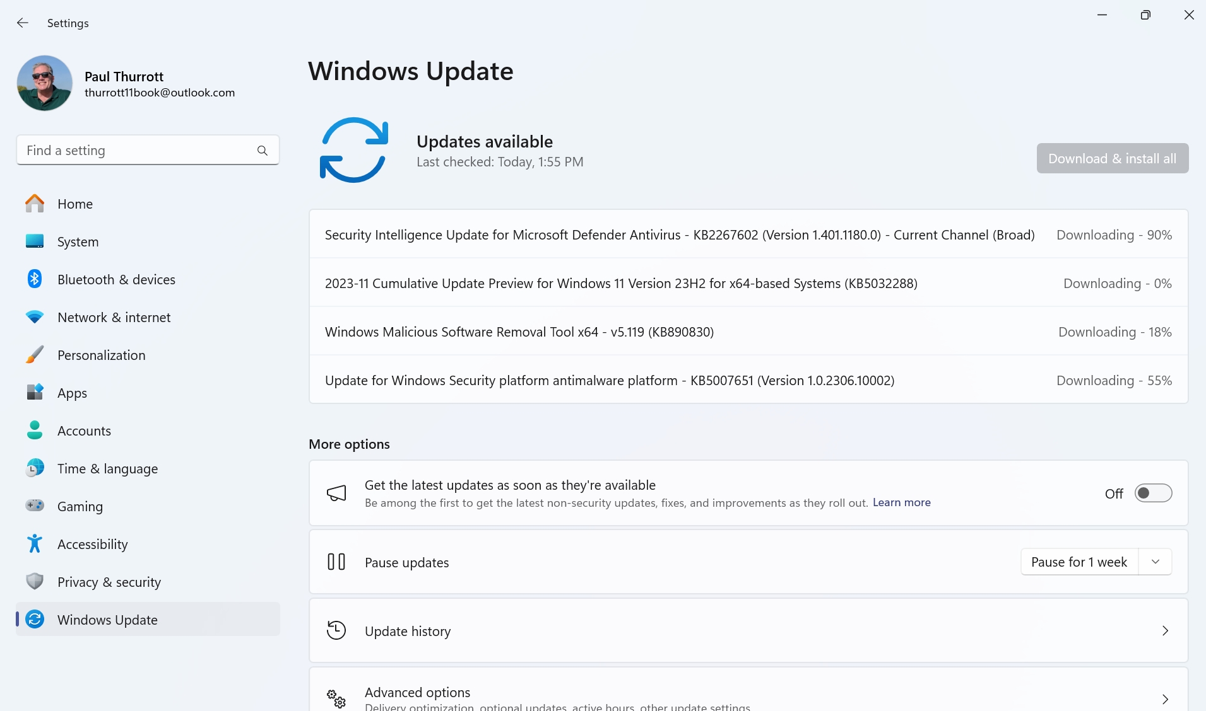Click the Update history clock icon
Image resolution: width=1206 pixels, height=711 pixels.
tap(336, 630)
